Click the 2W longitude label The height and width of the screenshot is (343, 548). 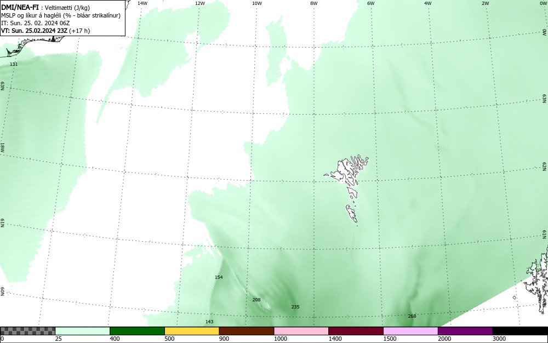click(x=485, y=3)
